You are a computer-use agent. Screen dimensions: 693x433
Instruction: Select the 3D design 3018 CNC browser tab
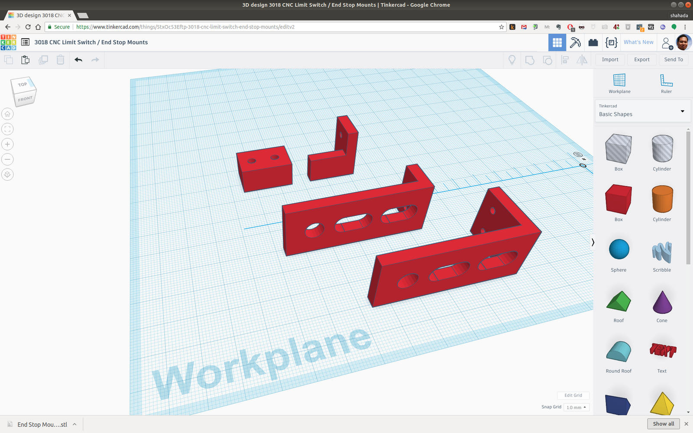click(40, 15)
